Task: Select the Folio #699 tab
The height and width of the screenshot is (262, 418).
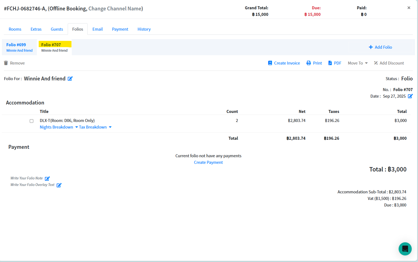Action: (x=19, y=47)
